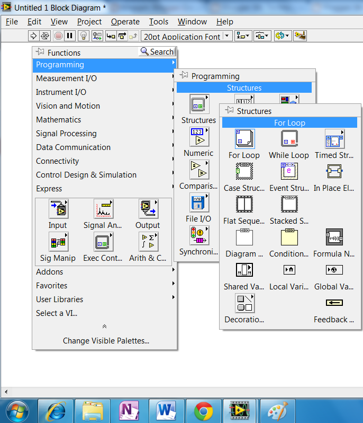Open the Express Input subpalette icon

point(58,209)
